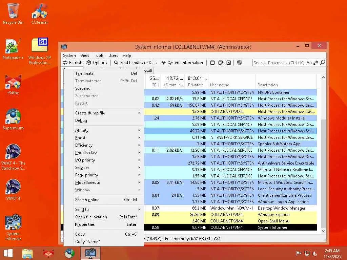Open the Tools menu
347x260 pixels.
click(x=99, y=56)
